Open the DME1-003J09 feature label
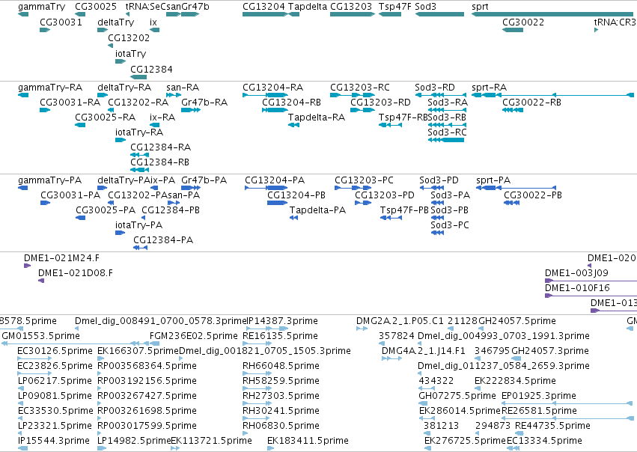 tap(576, 273)
